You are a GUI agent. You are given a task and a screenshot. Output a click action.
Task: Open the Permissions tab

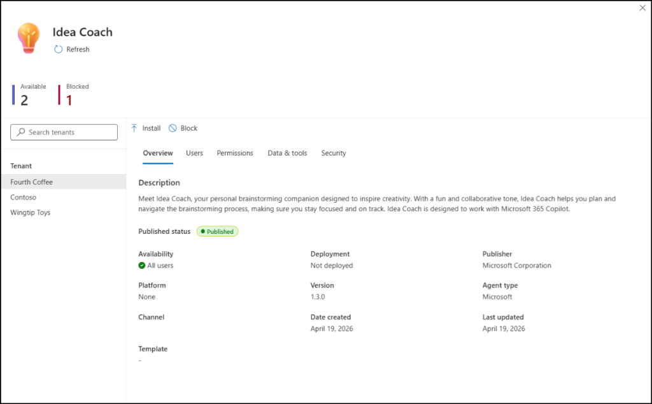[235, 153]
